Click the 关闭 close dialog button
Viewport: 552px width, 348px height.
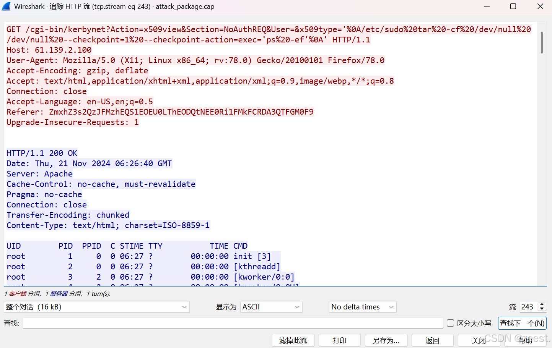[479, 340]
